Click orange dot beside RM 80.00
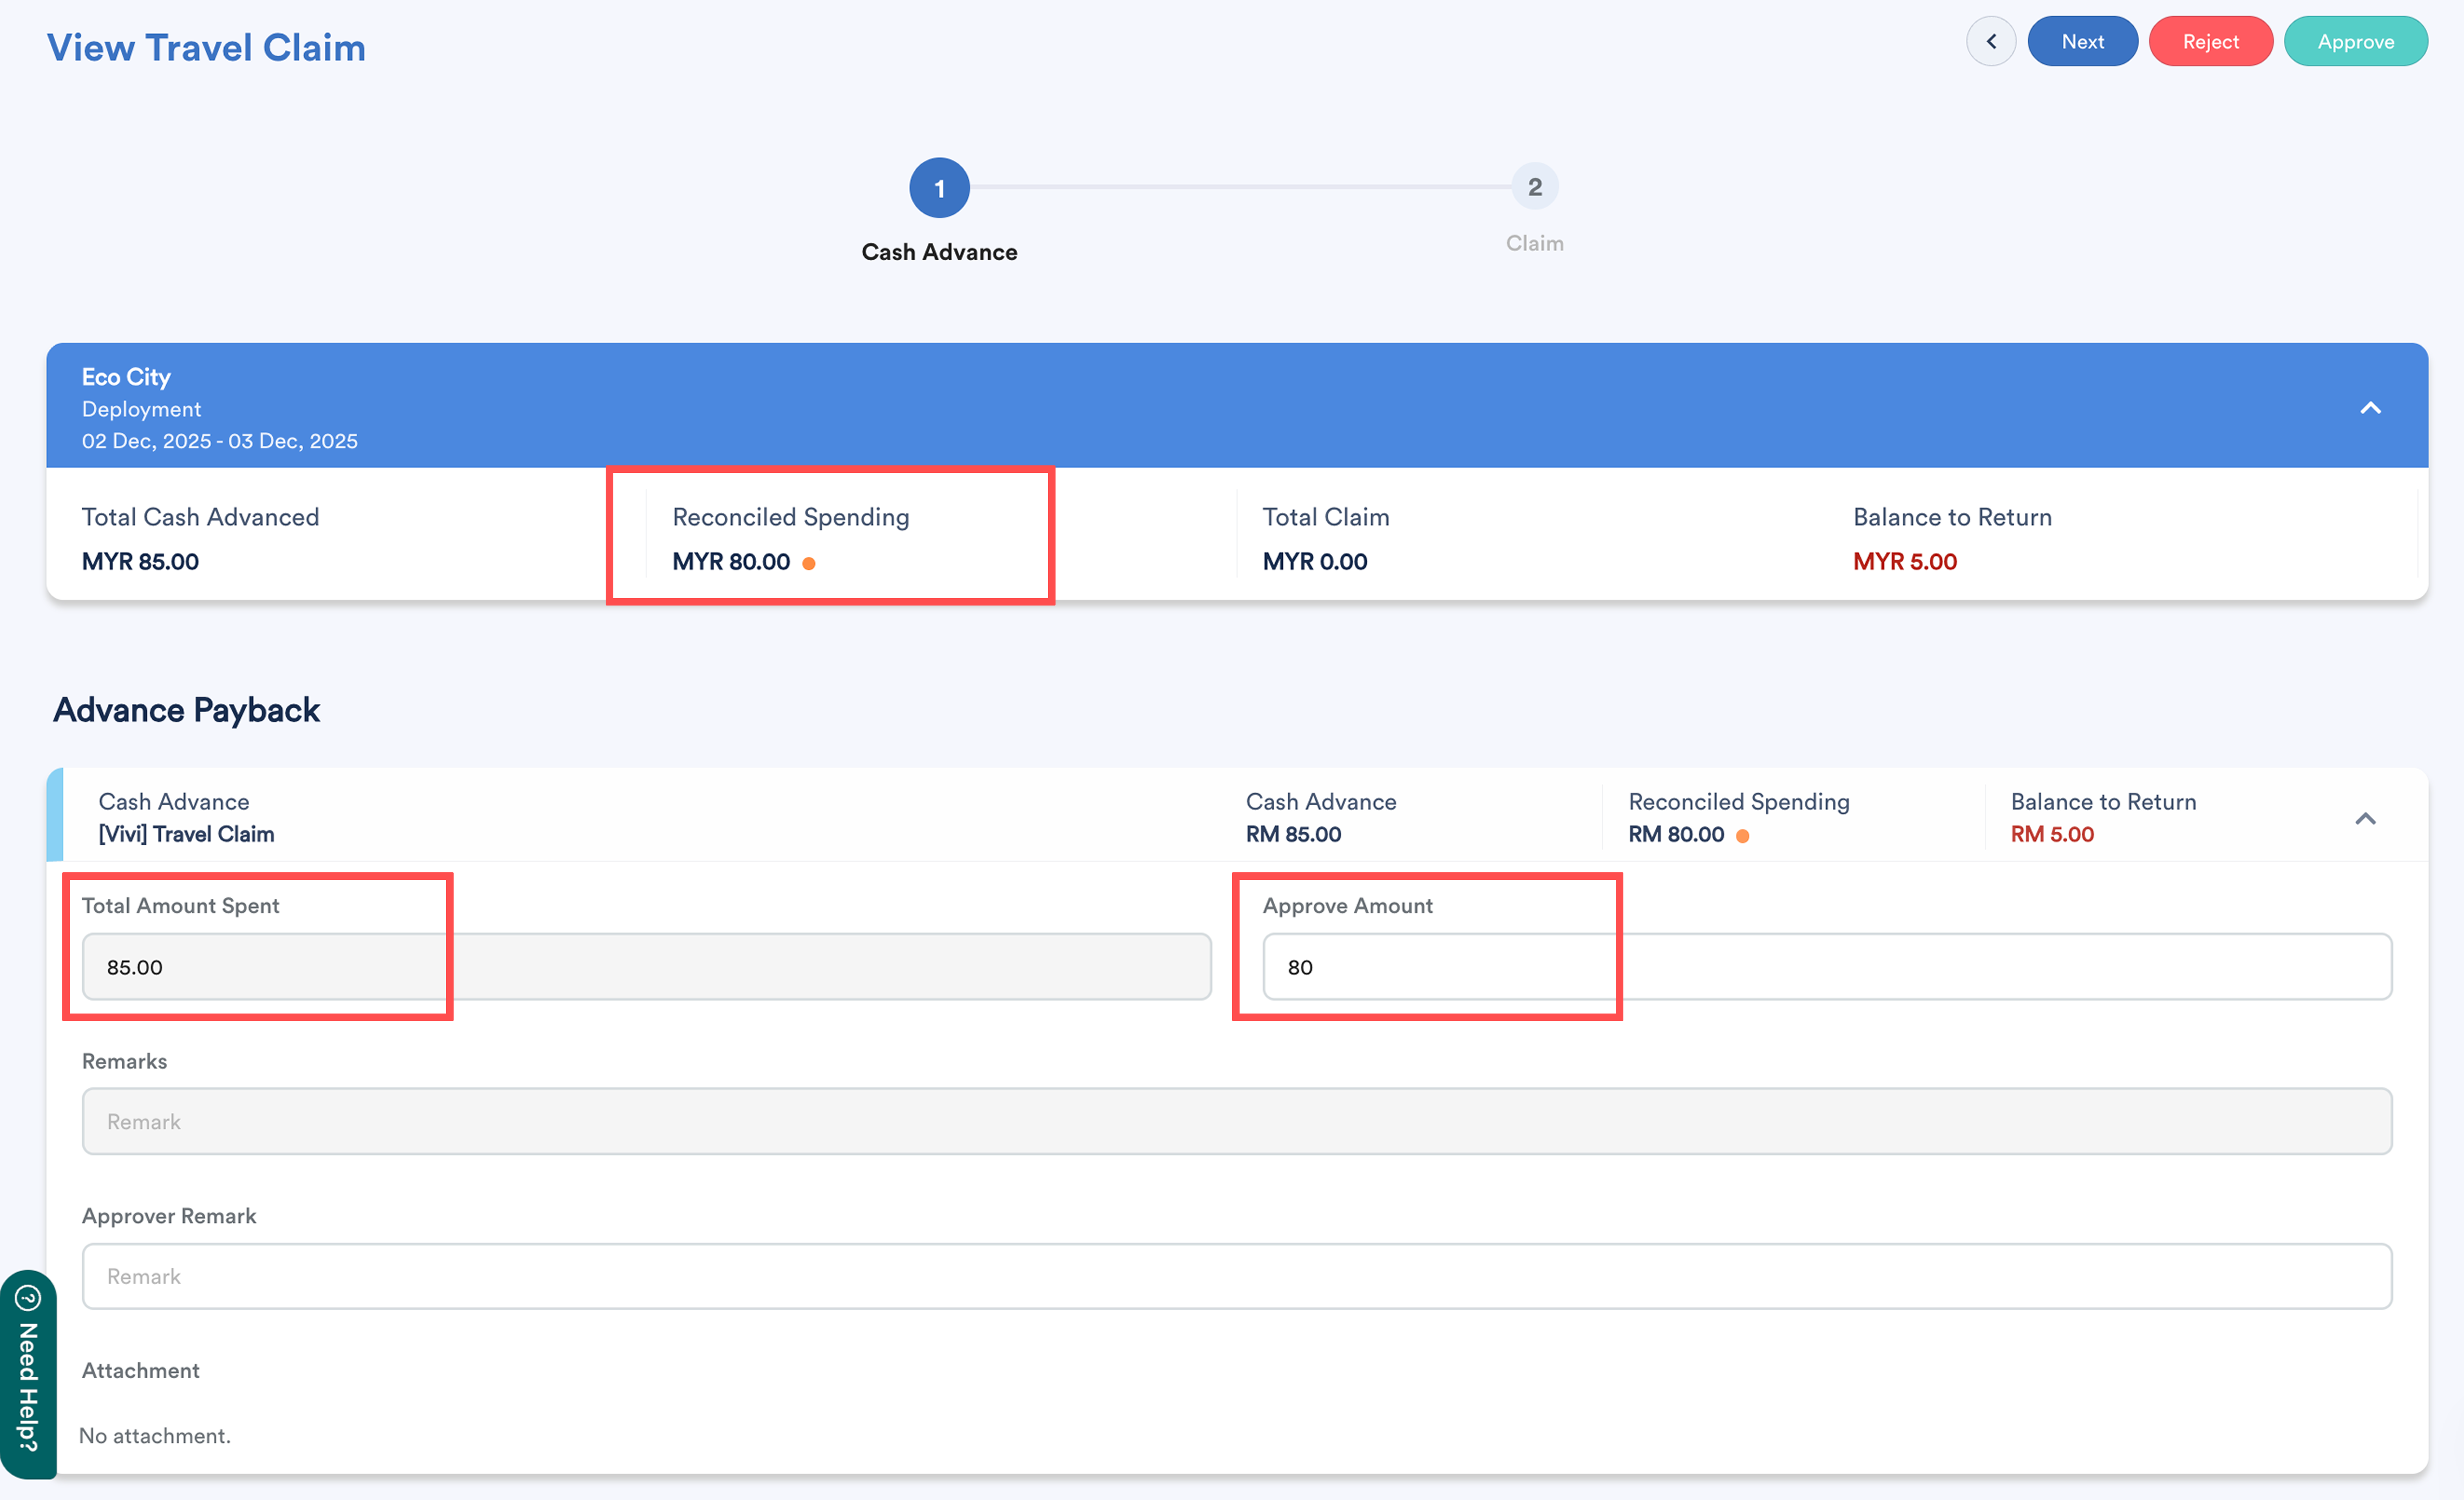The image size is (2464, 1500). click(x=1742, y=836)
